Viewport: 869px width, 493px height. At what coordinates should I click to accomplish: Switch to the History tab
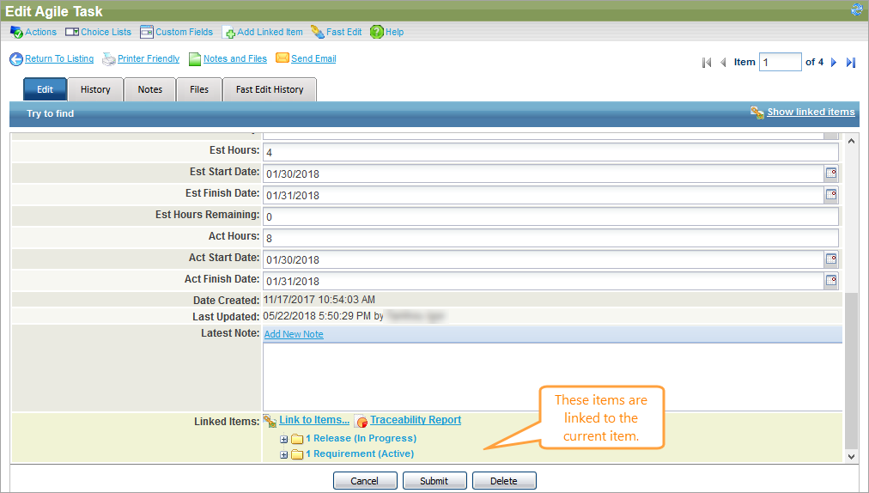(95, 89)
